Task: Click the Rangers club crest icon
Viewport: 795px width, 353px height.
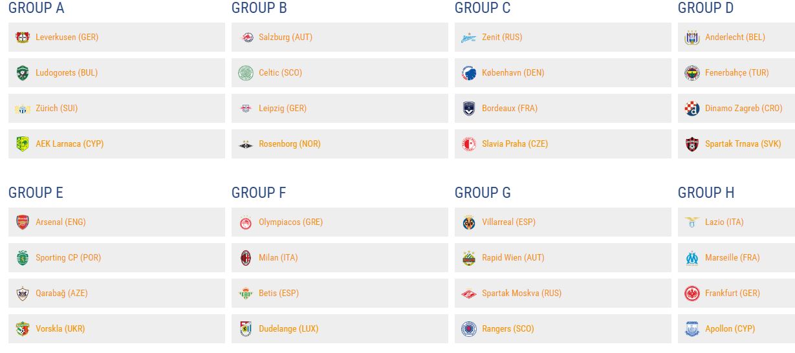Action: coord(469,329)
